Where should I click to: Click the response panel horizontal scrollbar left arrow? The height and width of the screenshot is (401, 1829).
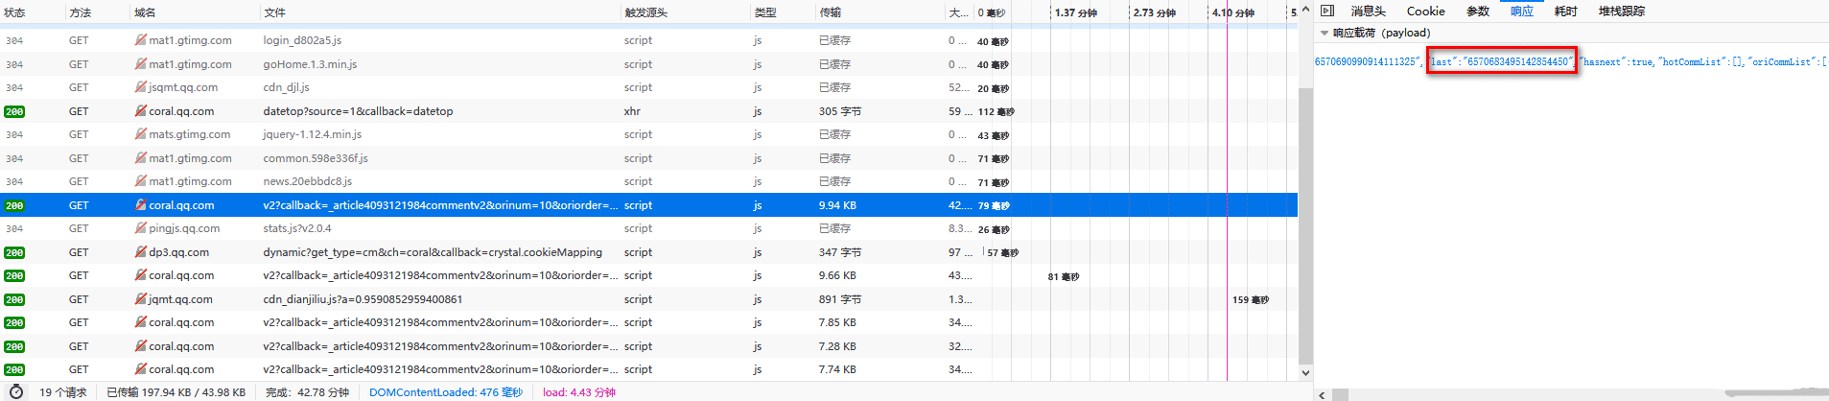1323,394
